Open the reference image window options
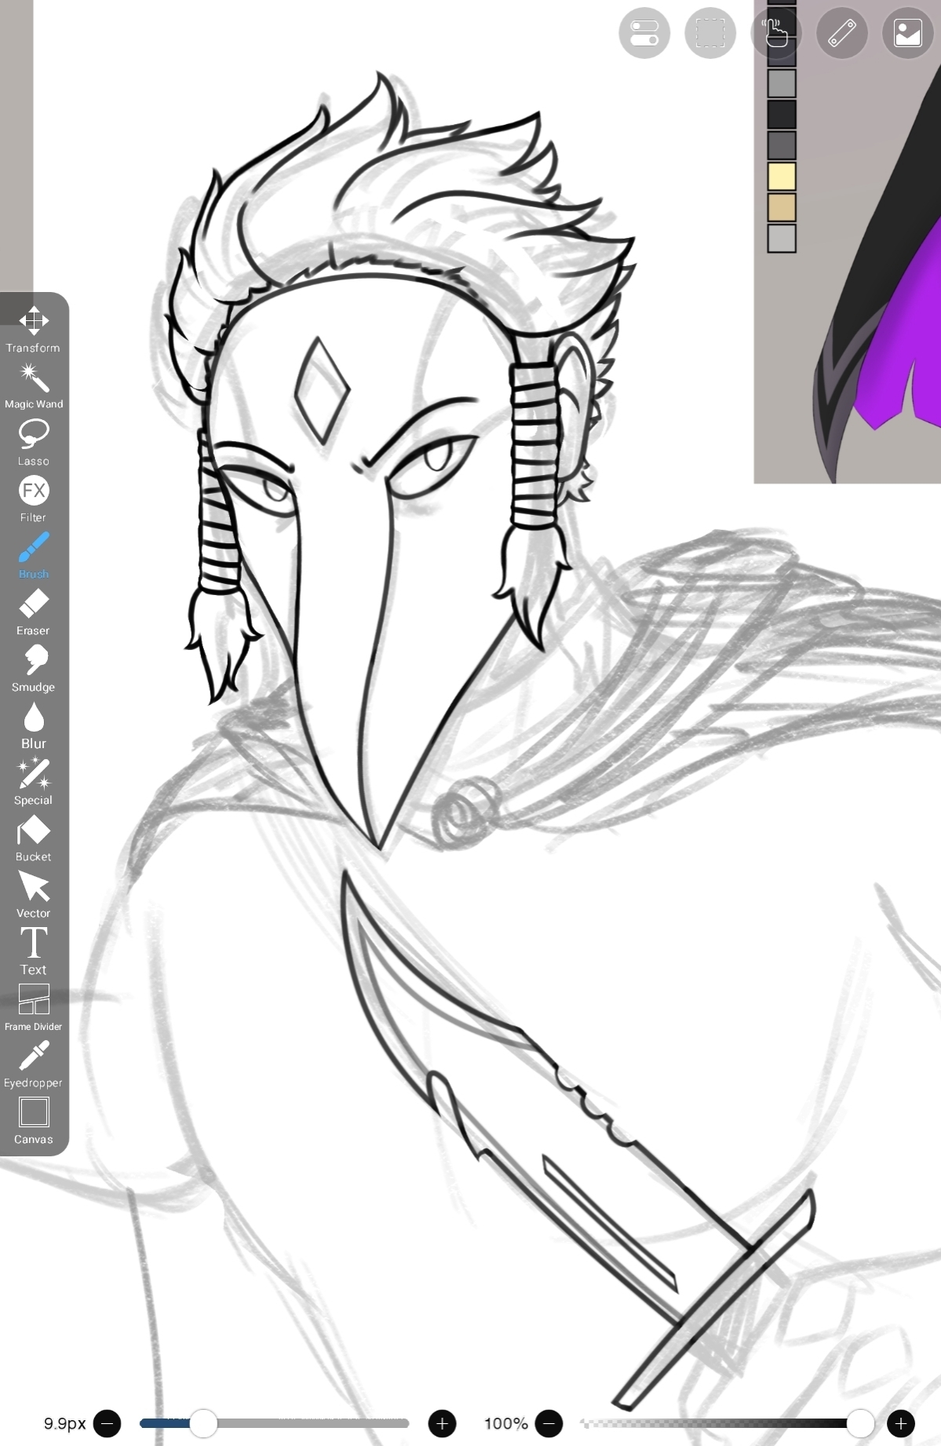This screenshot has height=1446, width=941. pos(907,33)
